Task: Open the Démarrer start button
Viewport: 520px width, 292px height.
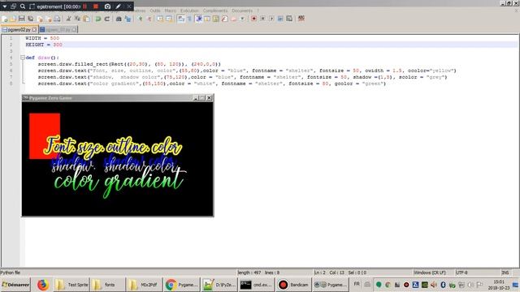Action: 15,285
